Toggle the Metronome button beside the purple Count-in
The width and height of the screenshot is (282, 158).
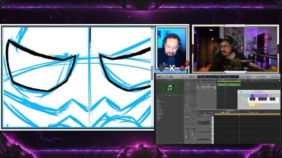[250, 77]
